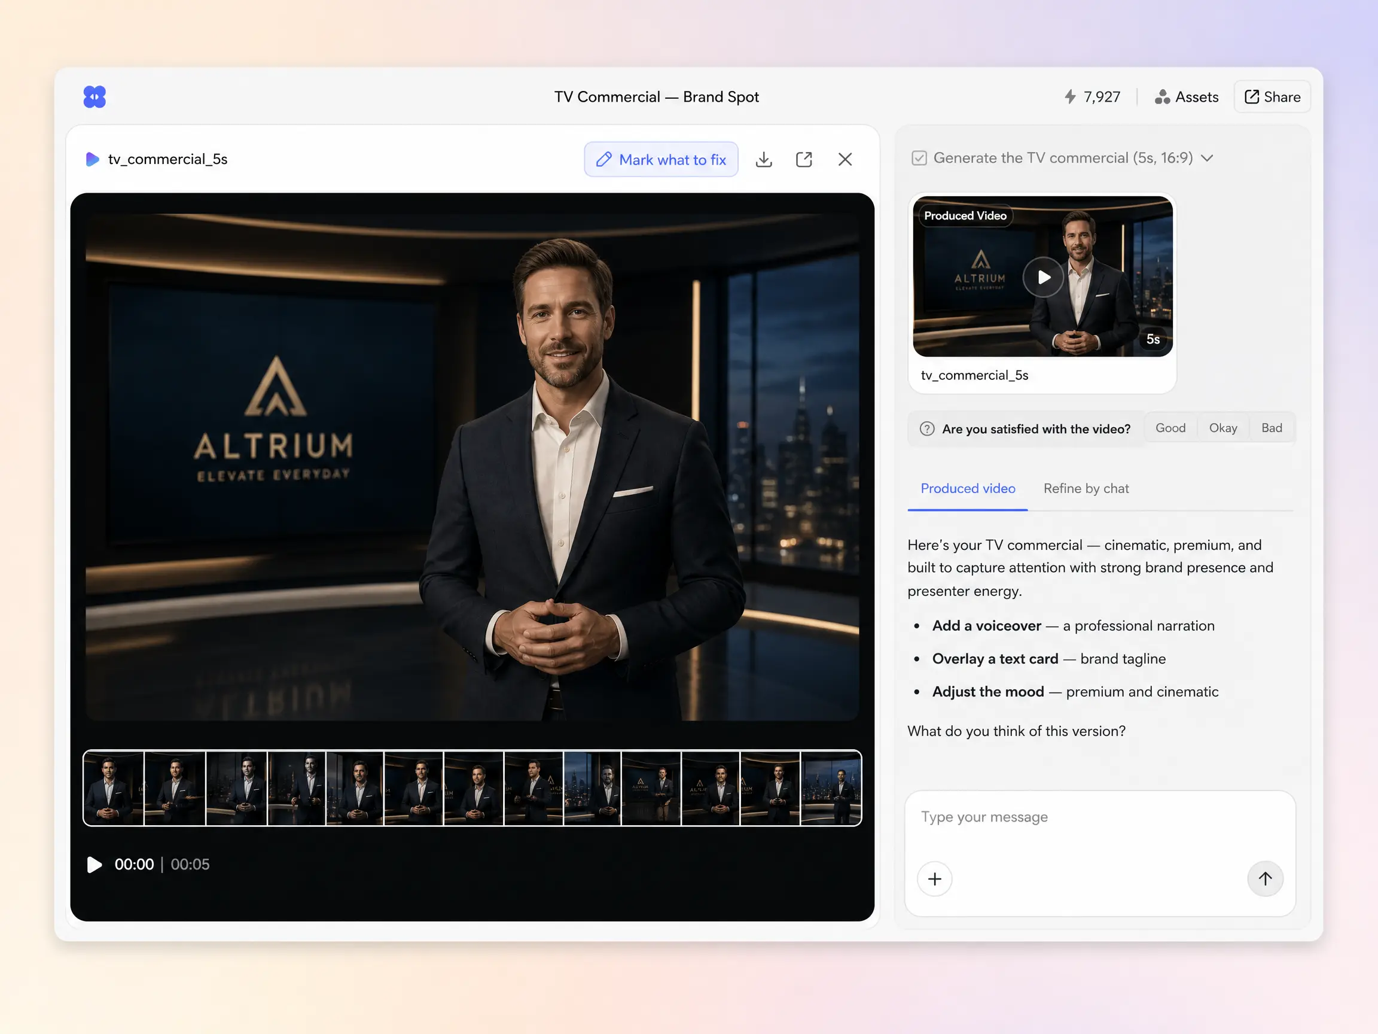Image resolution: width=1378 pixels, height=1034 pixels.
Task: Expand the Generate the TV commercial chevron
Action: point(1207,158)
